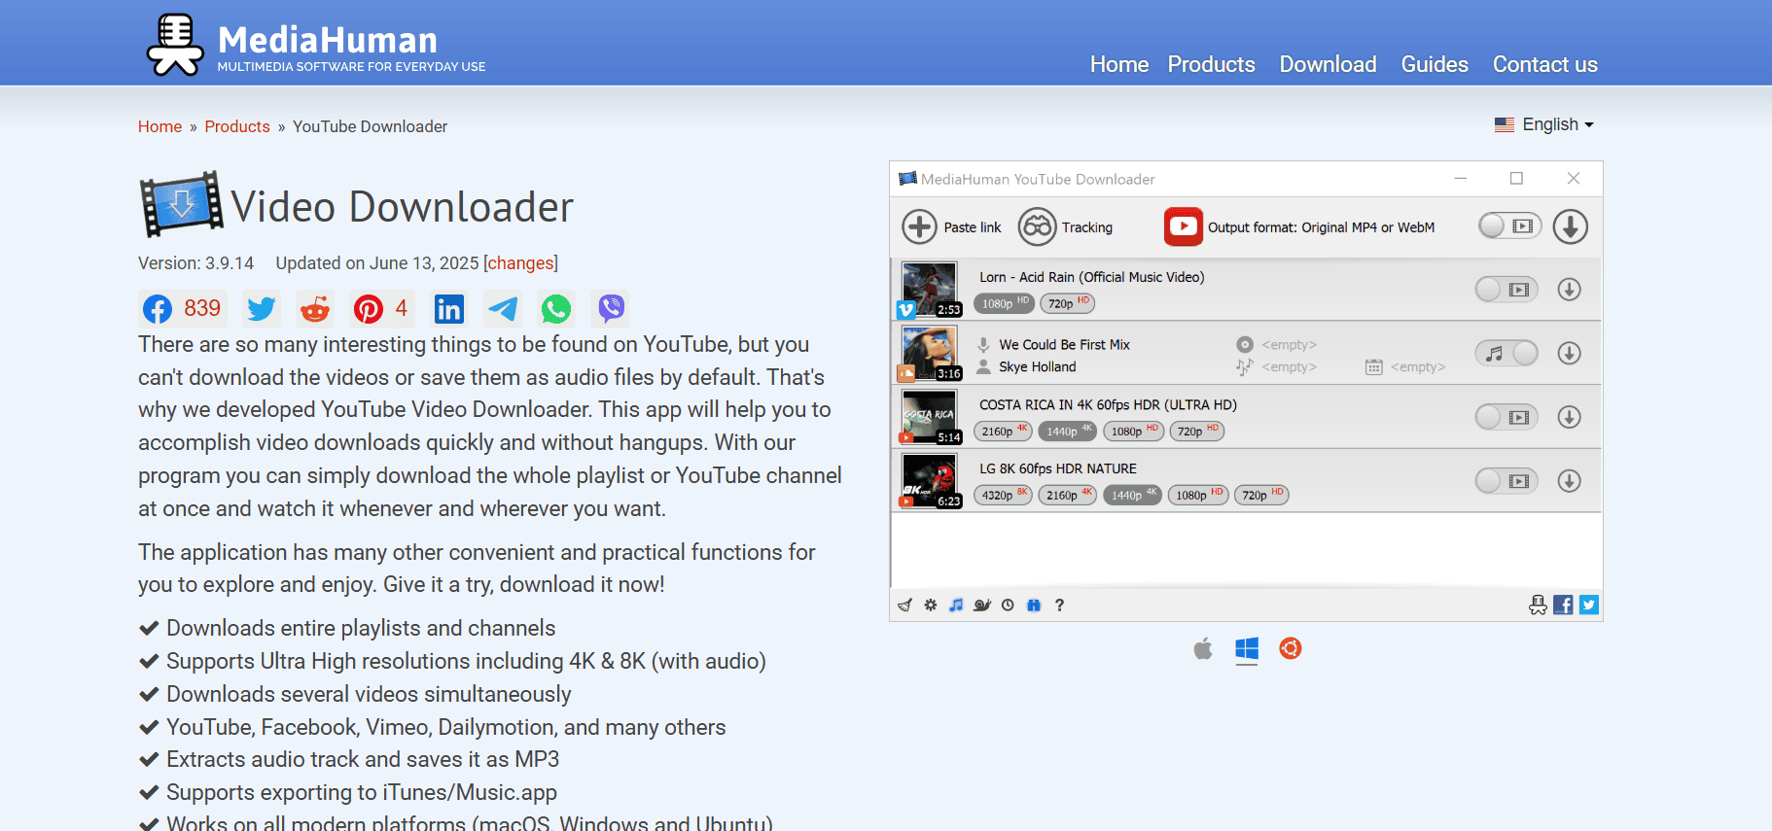Click the Products breadcrumb link
Screen dimensions: 1772x831
237,126
